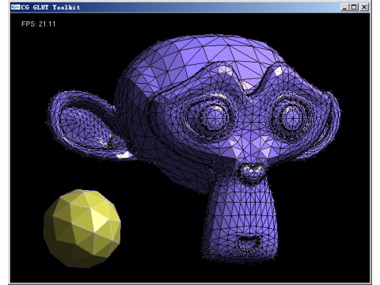This screenshot has width=380, height=285.
Task: Minimize the CG GLUT Toolkit window
Action: coord(344,7)
